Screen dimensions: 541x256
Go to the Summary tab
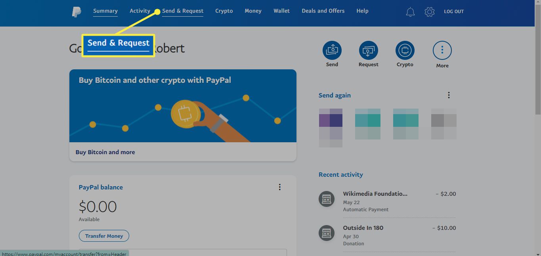click(105, 11)
